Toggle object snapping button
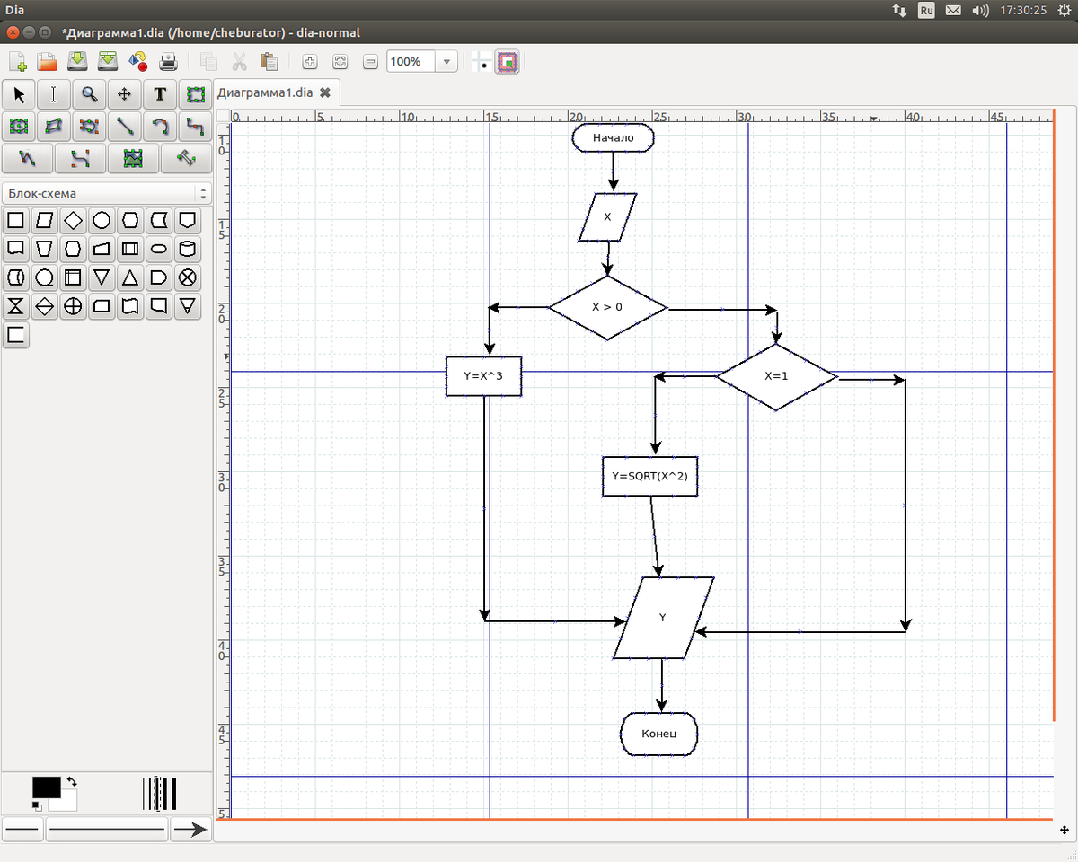 click(508, 62)
